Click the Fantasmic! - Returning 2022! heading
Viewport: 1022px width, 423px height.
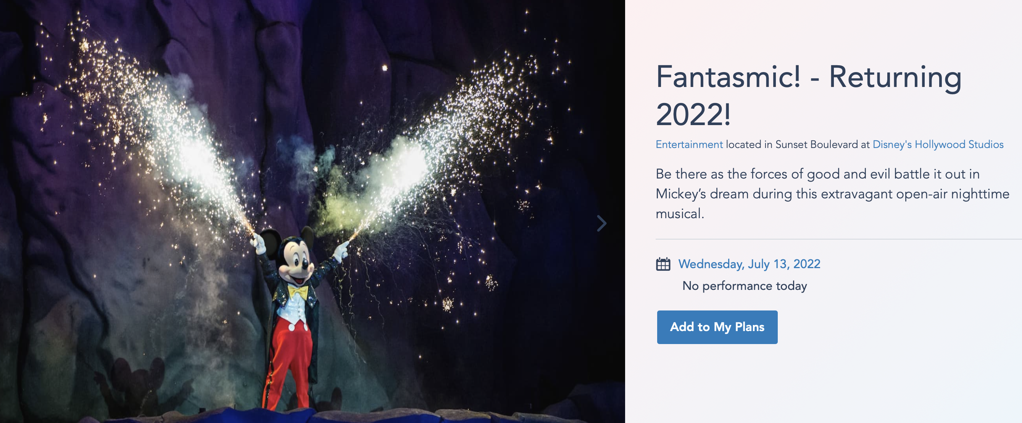tap(809, 95)
